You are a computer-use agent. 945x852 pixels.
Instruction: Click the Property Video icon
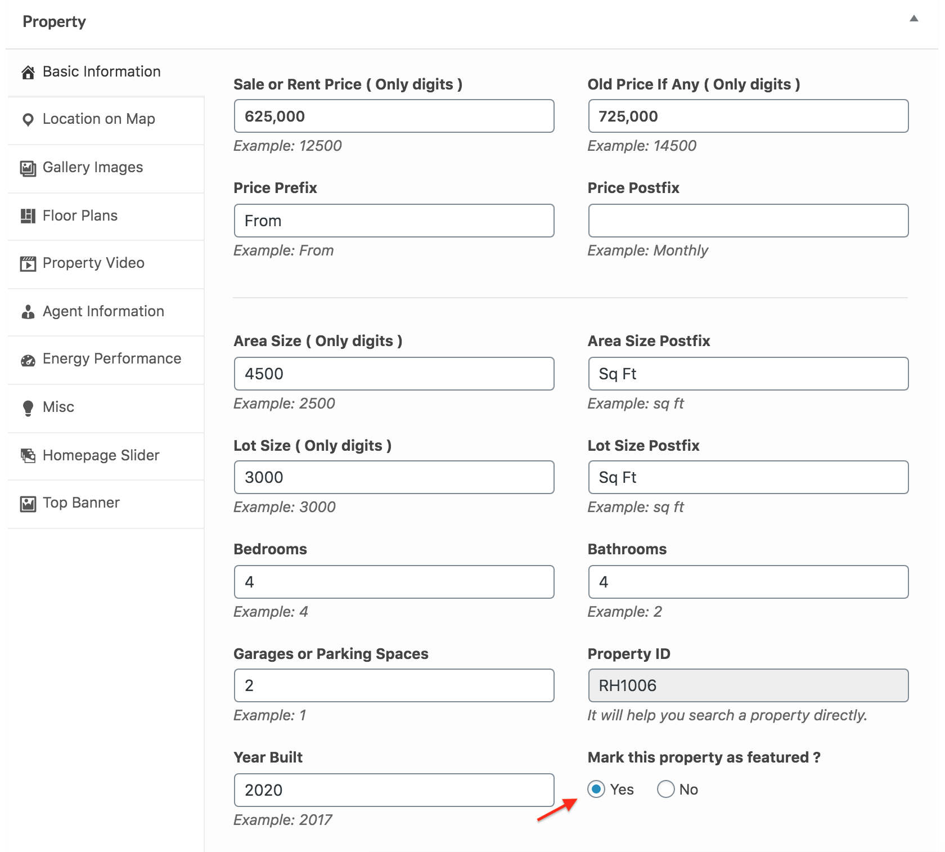(x=28, y=263)
